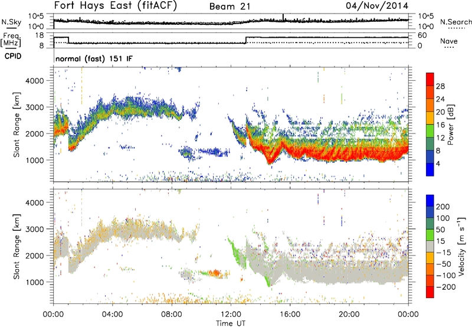Click the 'CPID' label

(x=13, y=56)
